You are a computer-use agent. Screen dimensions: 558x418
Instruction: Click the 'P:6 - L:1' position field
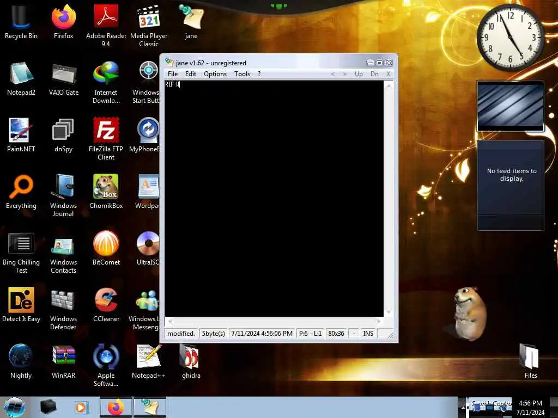pyautogui.click(x=310, y=334)
